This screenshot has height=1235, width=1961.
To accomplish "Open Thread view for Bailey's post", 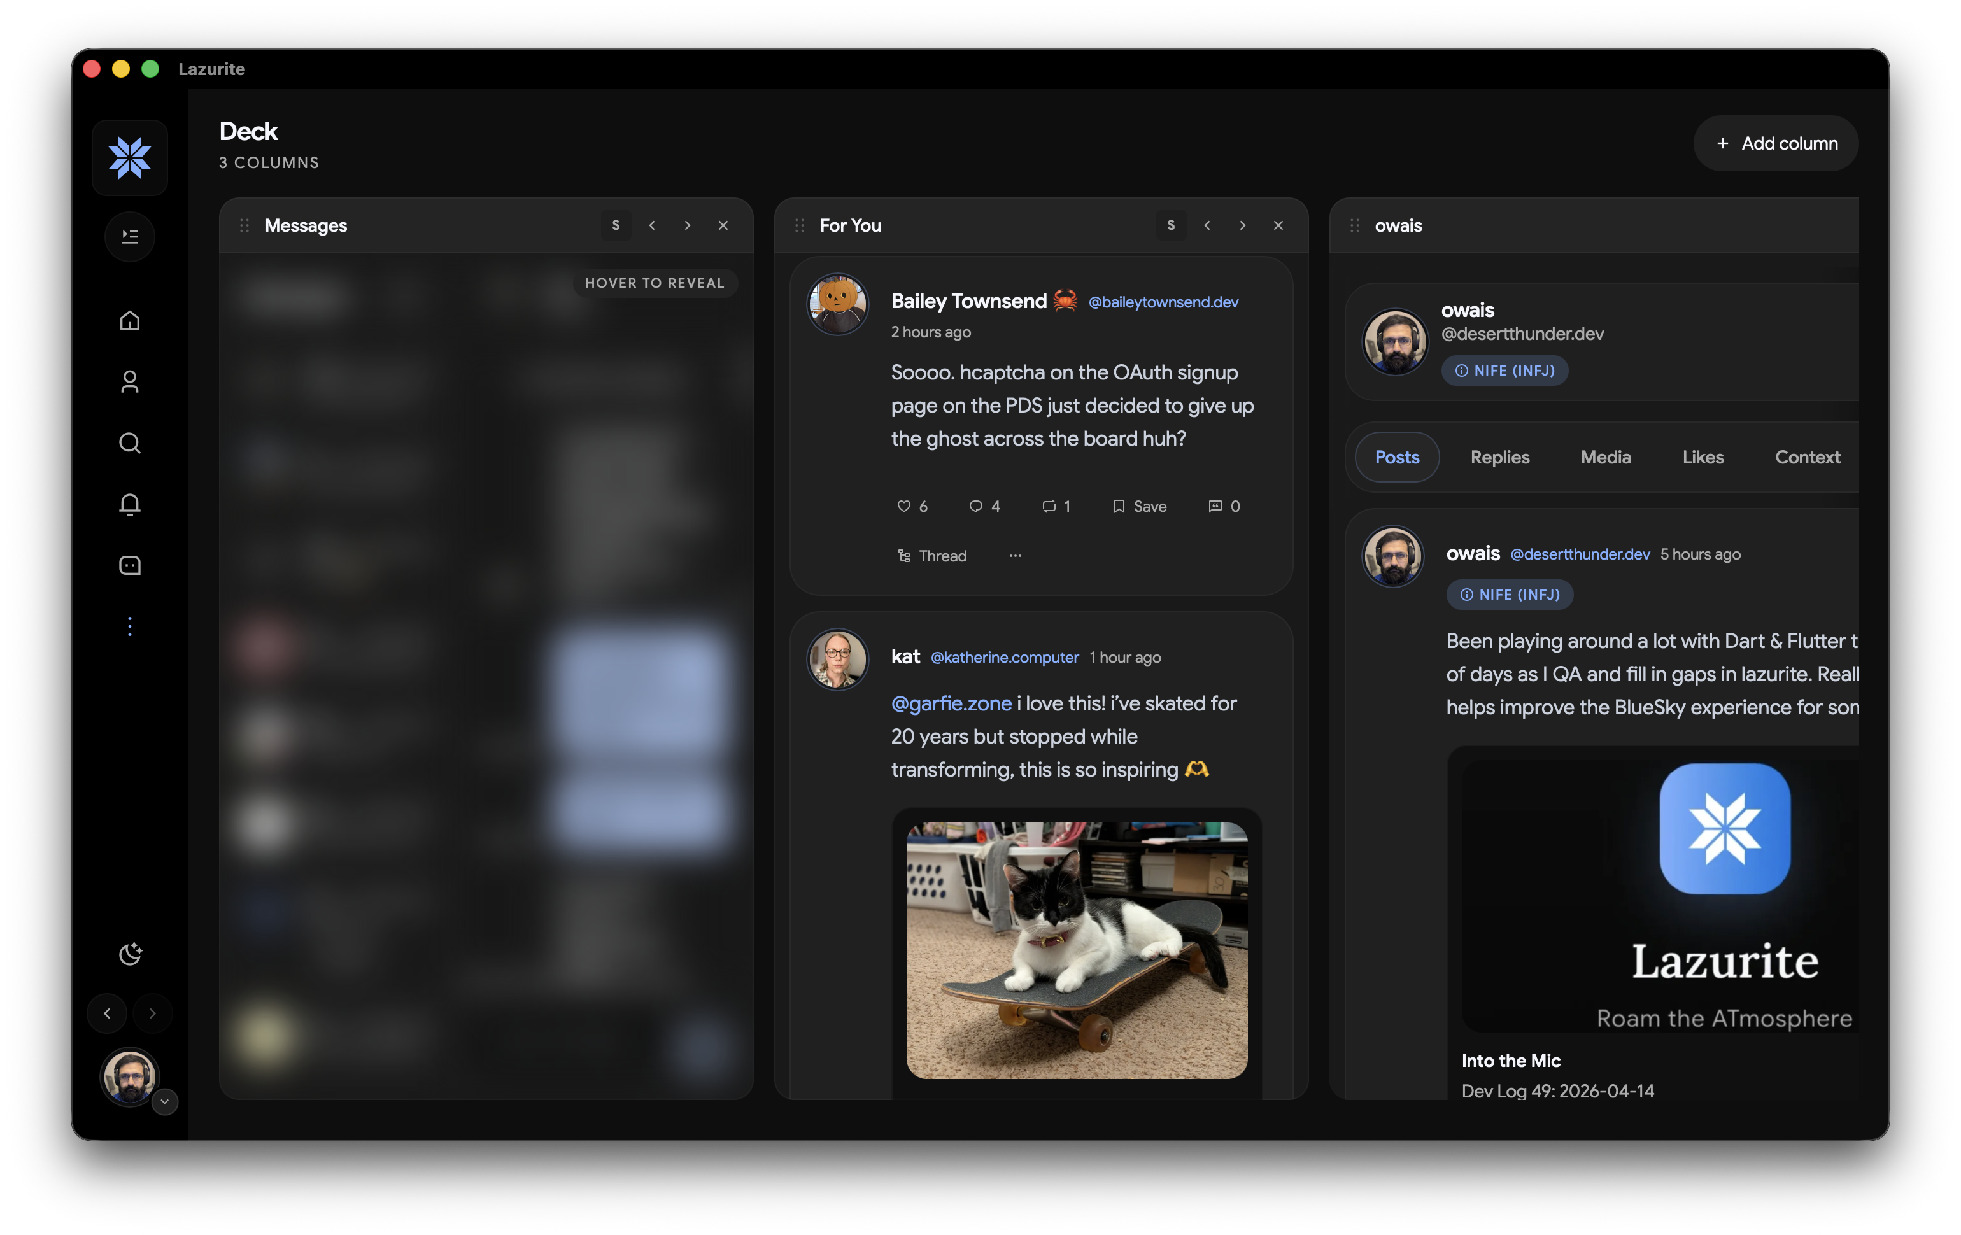I will (931, 556).
